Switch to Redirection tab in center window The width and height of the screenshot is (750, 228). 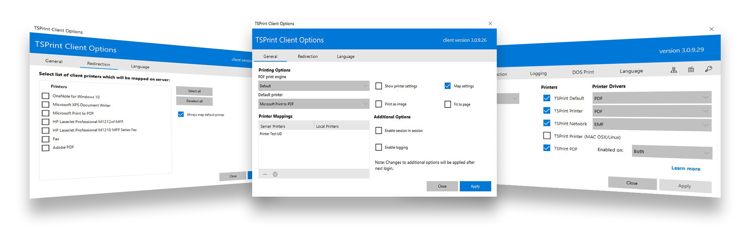click(x=308, y=57)
